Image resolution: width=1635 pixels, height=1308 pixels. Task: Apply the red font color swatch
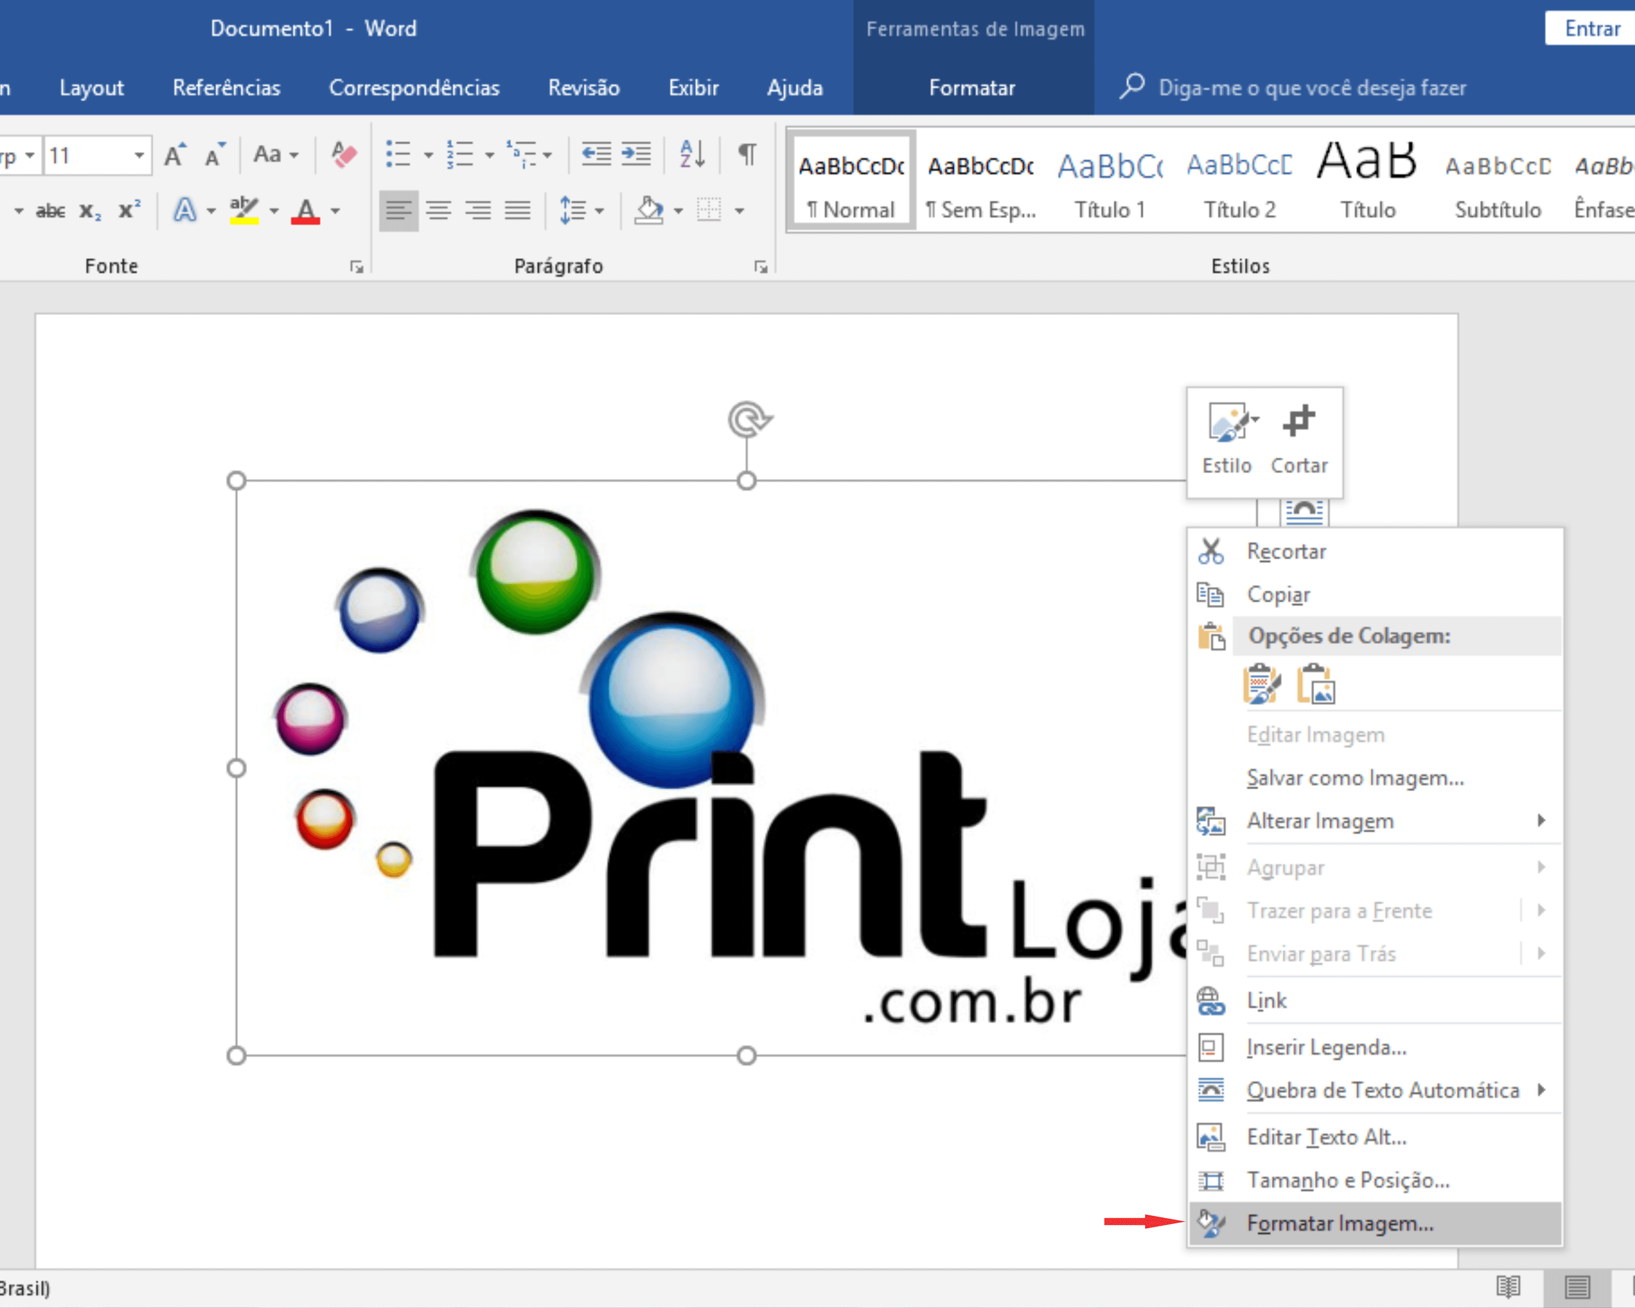click(x=306, y=210)
